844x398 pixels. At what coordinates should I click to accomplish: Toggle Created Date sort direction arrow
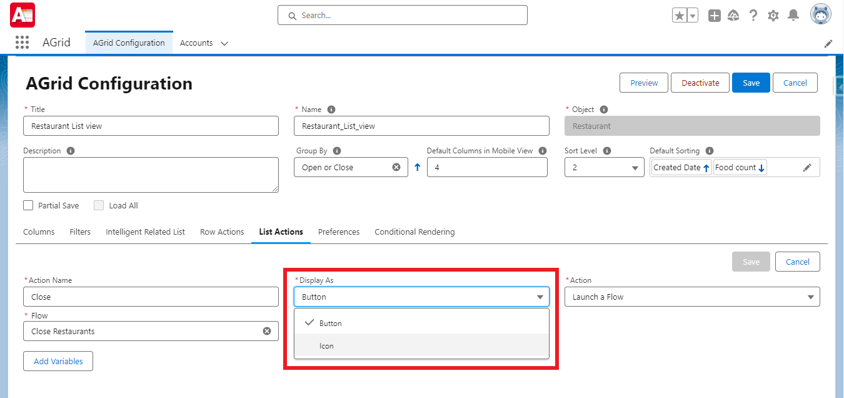pyautogui.click(x=706, y=168)
